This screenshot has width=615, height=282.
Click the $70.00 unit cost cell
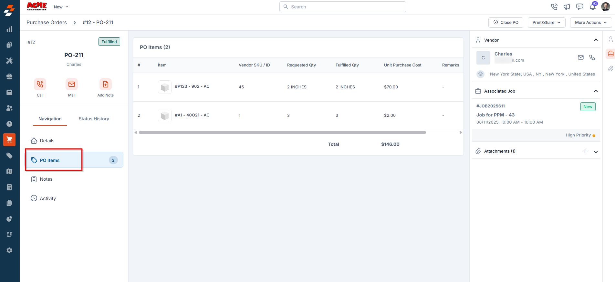point(391,87)
